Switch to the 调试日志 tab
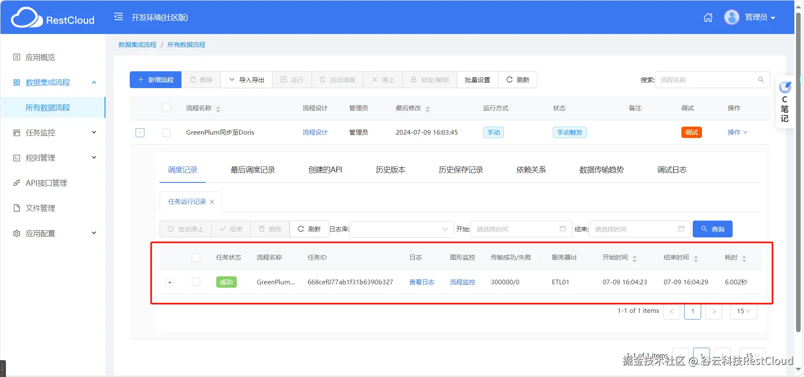The image size is (804, 377). click(672, 170)
